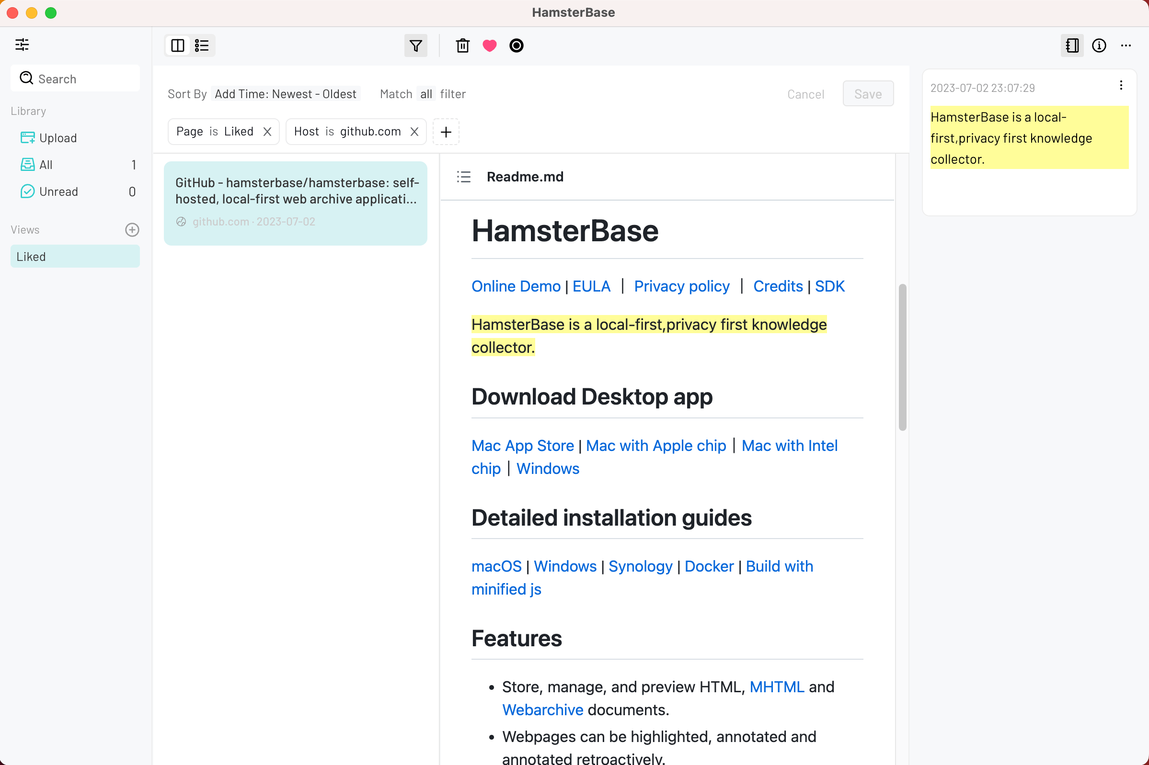This screenshot has width=1149, height=765.
Task: Open the Sort By Add Time dropdown
Action: coord(286,94)
